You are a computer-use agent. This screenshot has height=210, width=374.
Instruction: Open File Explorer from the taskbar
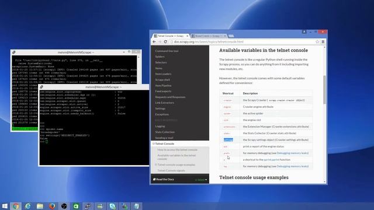point(40,206)
